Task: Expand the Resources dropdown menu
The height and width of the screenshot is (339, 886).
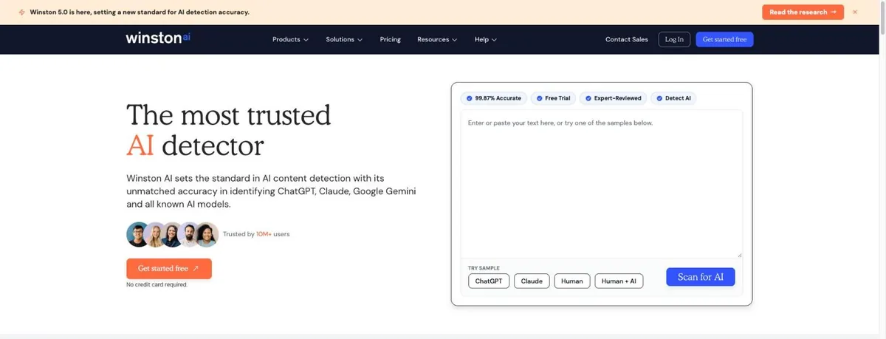Action: tap(437, 39)
